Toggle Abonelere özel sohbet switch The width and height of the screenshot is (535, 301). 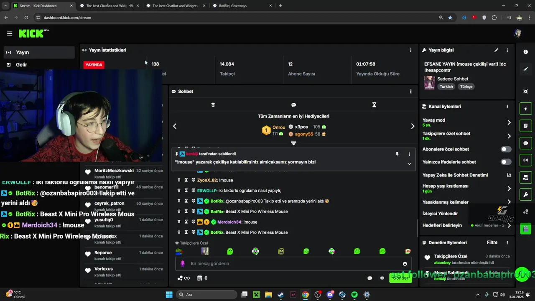click(506, 149)
